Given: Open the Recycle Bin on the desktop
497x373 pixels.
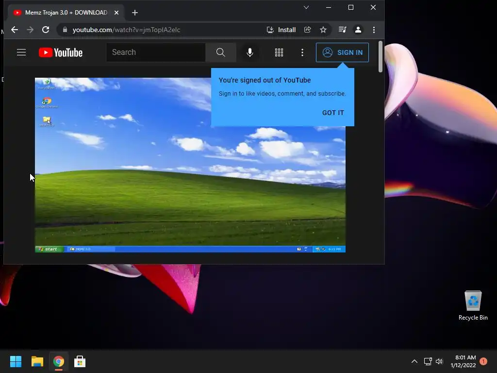Looking at the screenshot, I should point(473,305).
